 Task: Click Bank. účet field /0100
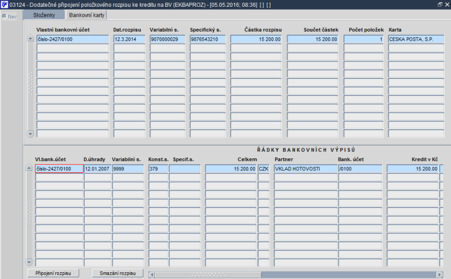(x=360, y=169)
